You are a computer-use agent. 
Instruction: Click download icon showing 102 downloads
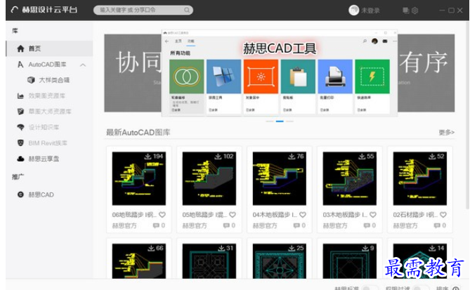coord(218,157)
